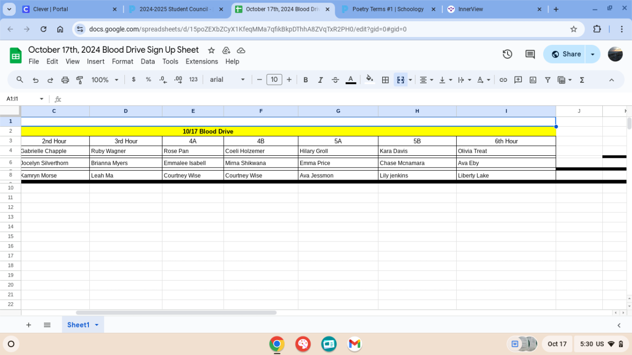Open the File menu
This screenshot has height=355, width=632.
(x=34, y=62)
